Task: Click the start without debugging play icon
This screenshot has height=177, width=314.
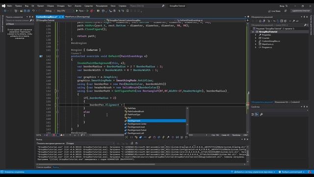Action: coord(87,11)
